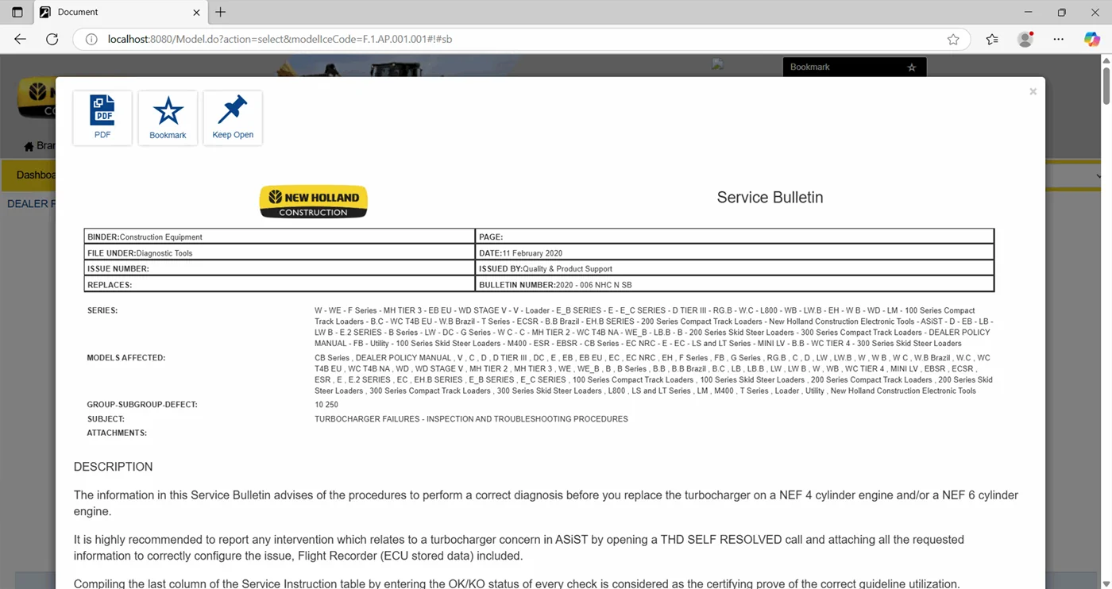Minimize the browser window
Image resolution: width=1112 pixels, height=589 pixels.
click(1029, 12)
